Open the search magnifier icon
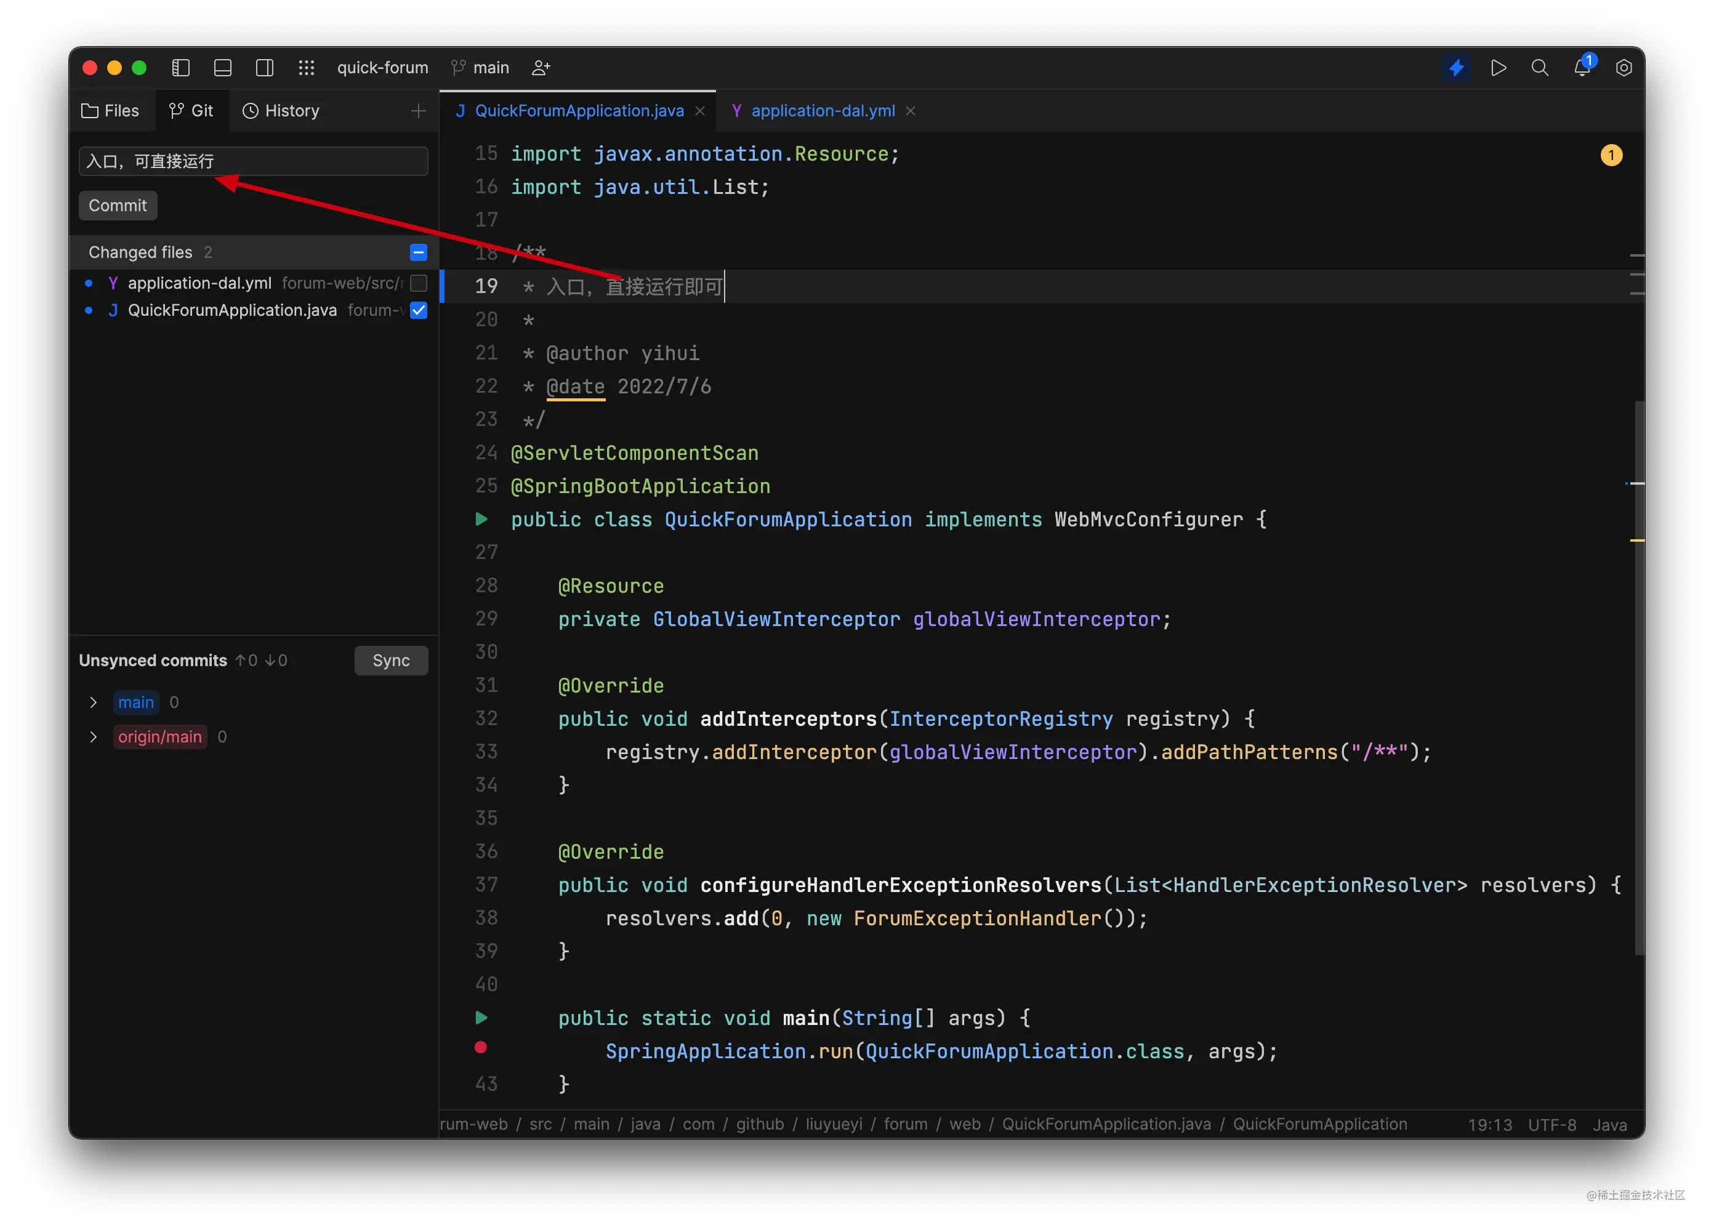The width and height of the screenshot is (1714, 1230). 1539,68
